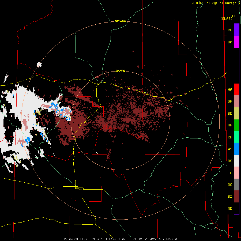This screenshot has width=241, height=241.
Task: Click the small yellow square highway marker
Action: click(x=77, y=187)
